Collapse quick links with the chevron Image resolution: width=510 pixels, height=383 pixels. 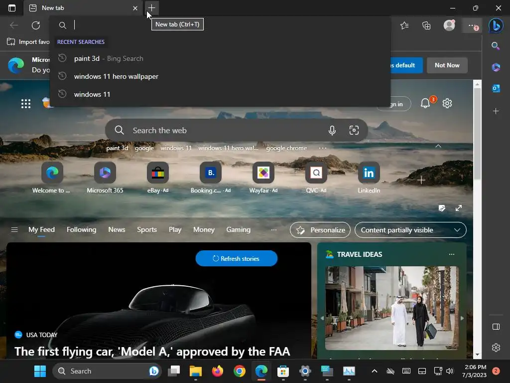coord(438,146)
